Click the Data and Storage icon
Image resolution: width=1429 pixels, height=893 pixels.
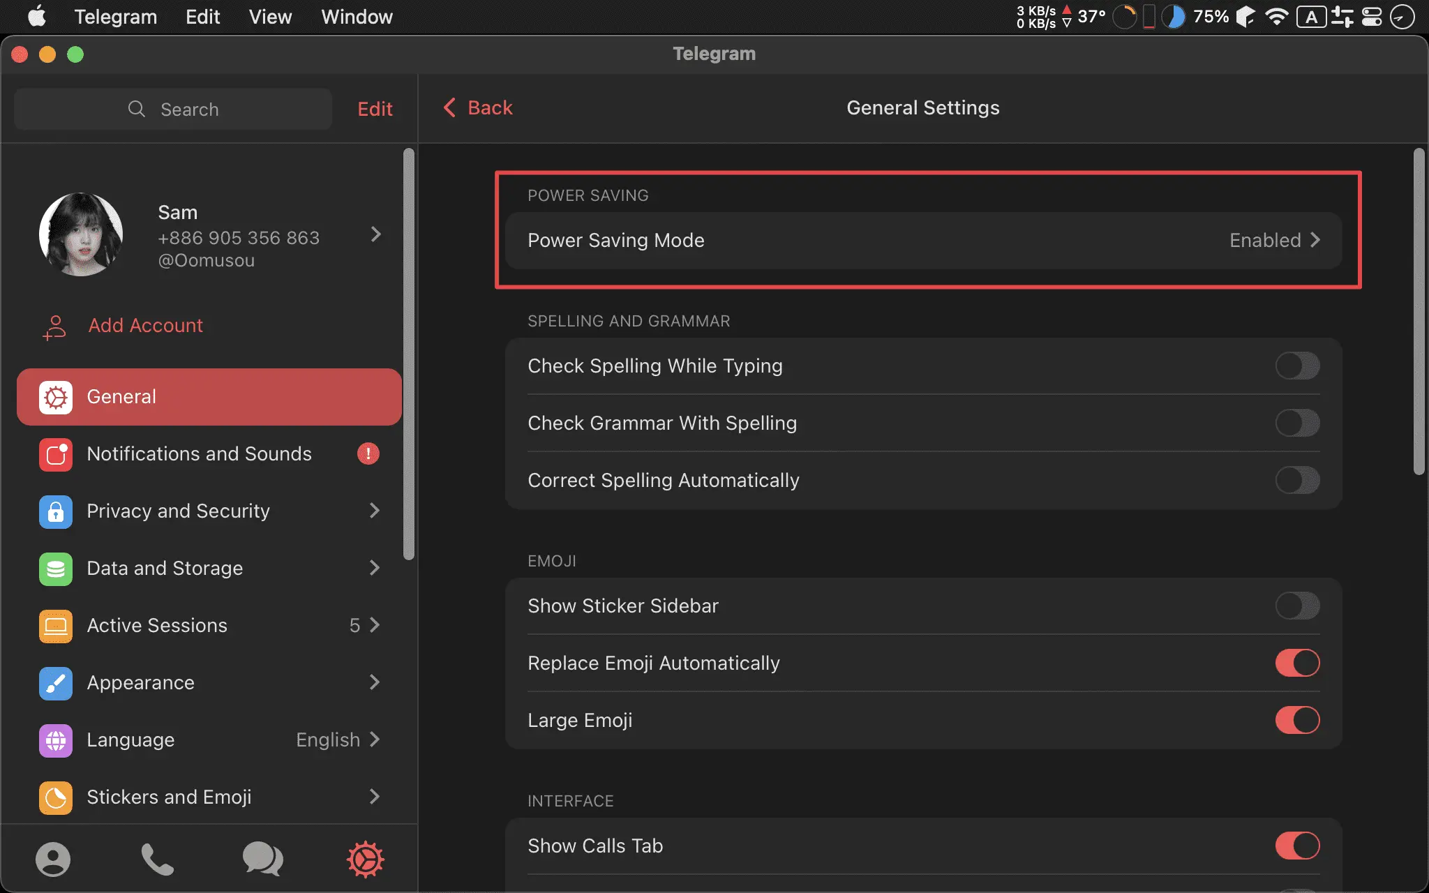(x=56, y=569)
